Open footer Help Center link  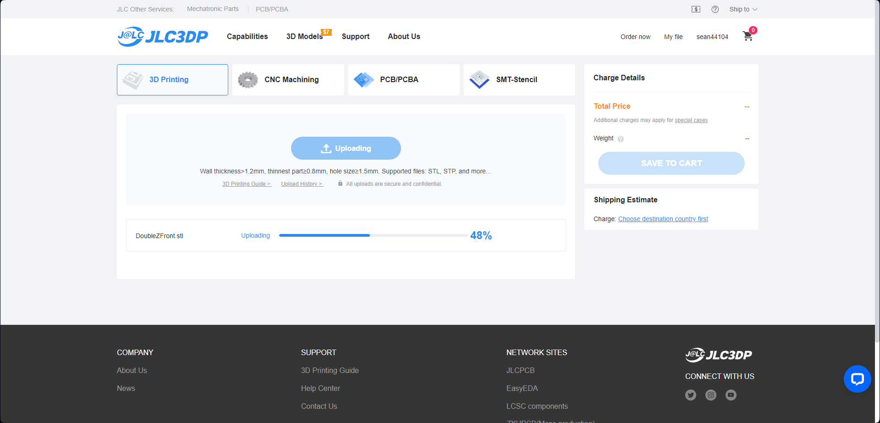tap(320, 388)
